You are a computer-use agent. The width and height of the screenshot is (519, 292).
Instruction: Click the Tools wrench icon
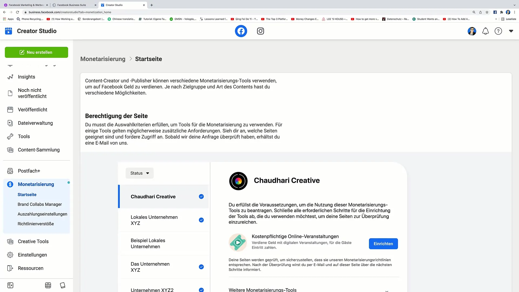click(x=10, y=137)
